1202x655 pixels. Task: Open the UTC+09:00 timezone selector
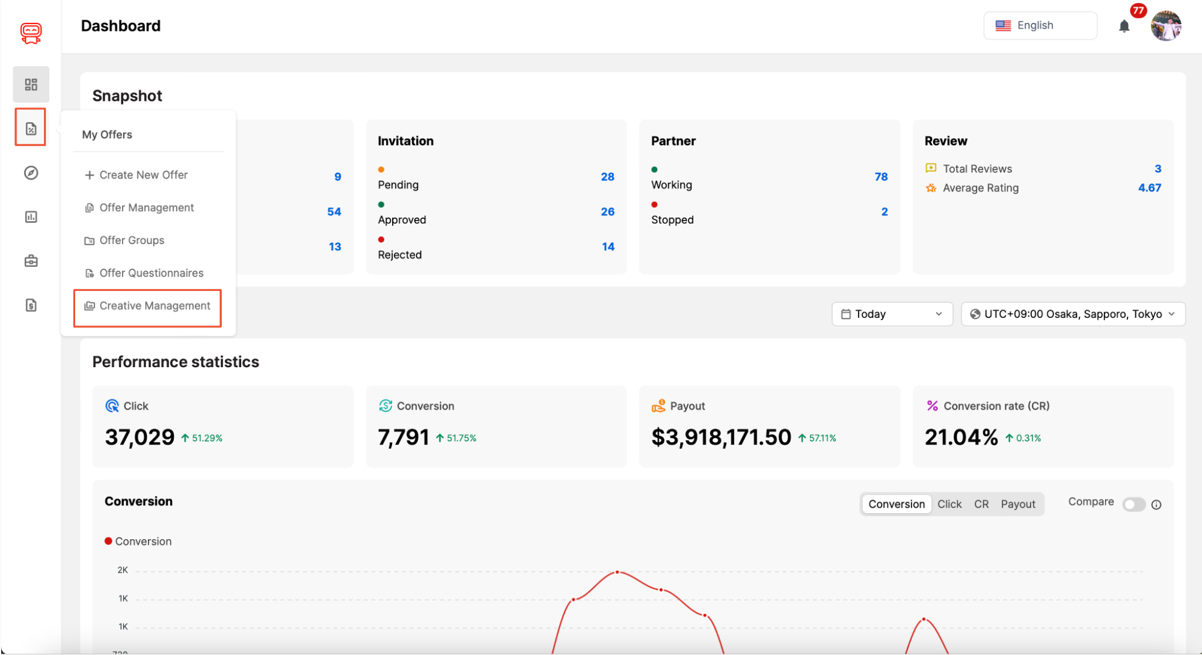tap(1073, 314)
